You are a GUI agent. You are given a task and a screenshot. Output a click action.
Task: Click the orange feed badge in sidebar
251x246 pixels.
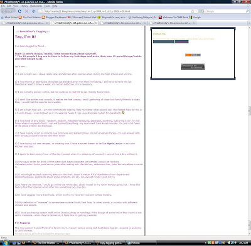coord(193,55)
